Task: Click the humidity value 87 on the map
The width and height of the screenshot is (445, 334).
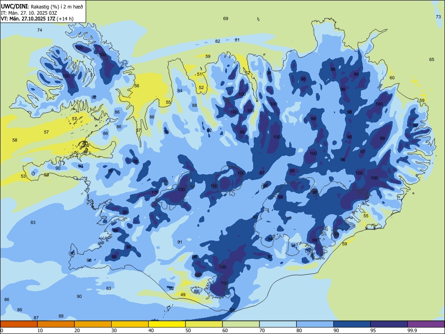Action: pyautogui.click(x=36, y=318)
